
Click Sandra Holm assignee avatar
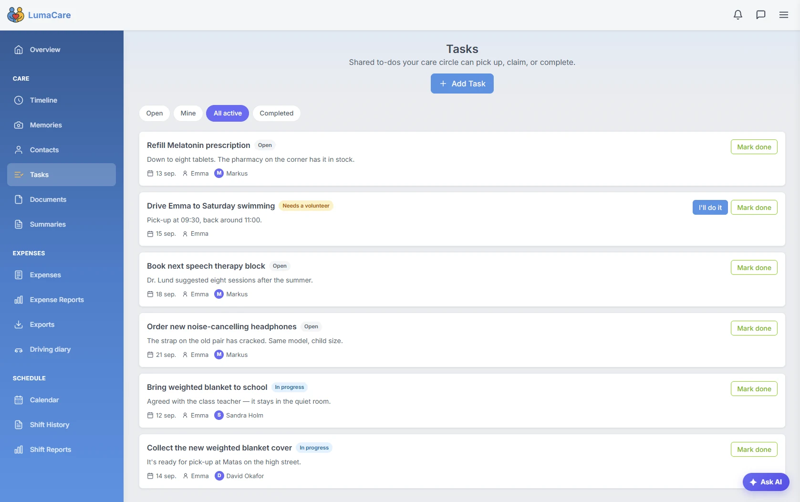pyautogui.click(x=219, y=415)
